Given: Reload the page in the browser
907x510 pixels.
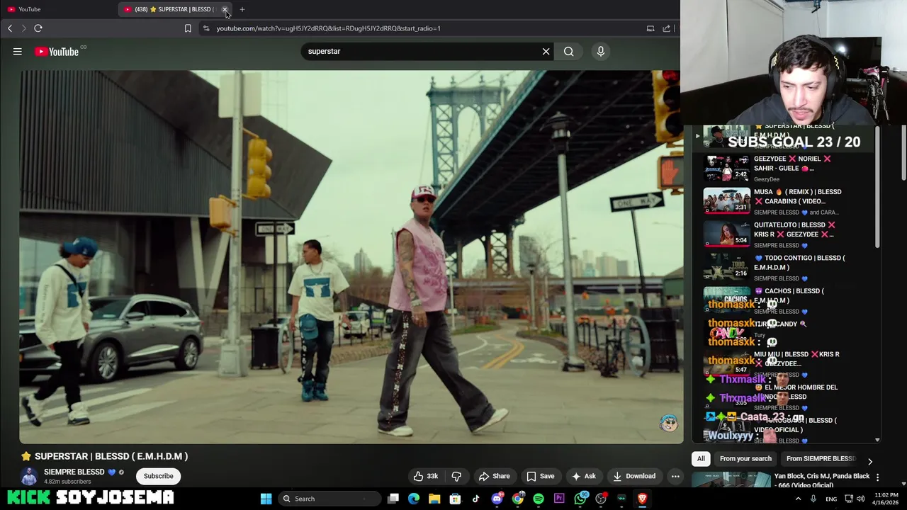Looking at the screenshot, I should (38, 28).
